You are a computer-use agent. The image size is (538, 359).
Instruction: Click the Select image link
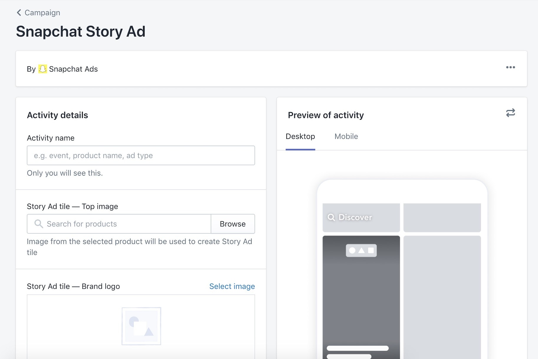232,286
